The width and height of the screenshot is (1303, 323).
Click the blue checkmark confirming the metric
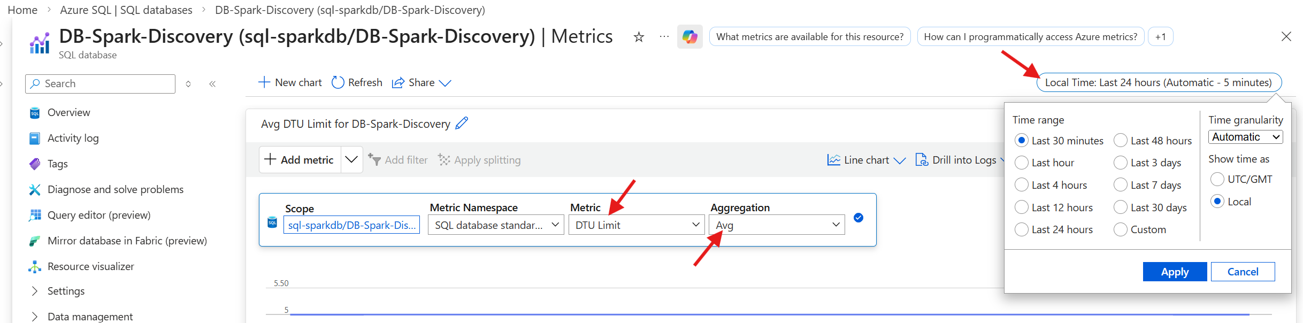coord(859,218)
